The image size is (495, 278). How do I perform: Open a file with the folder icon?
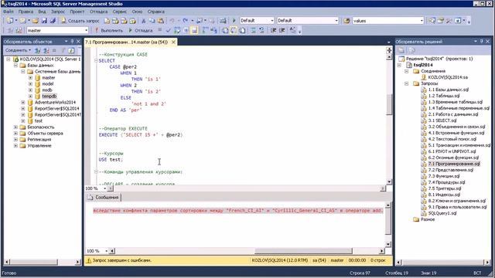(x=36, y=21)
